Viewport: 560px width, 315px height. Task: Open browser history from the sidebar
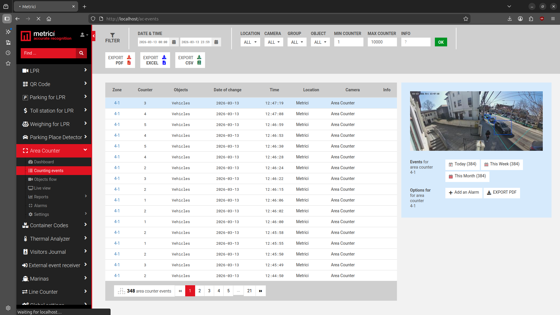coord(8,53)
